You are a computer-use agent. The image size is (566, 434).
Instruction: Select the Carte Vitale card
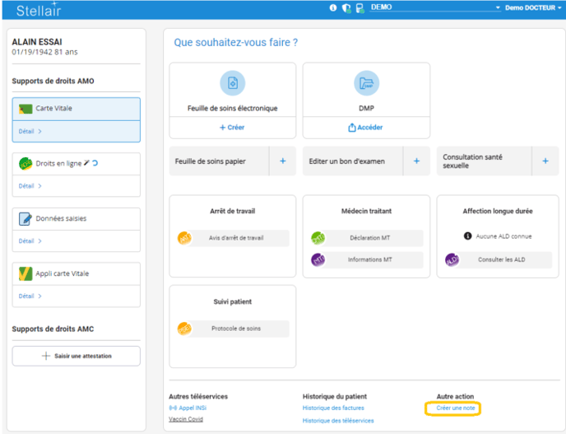point(76,109)
